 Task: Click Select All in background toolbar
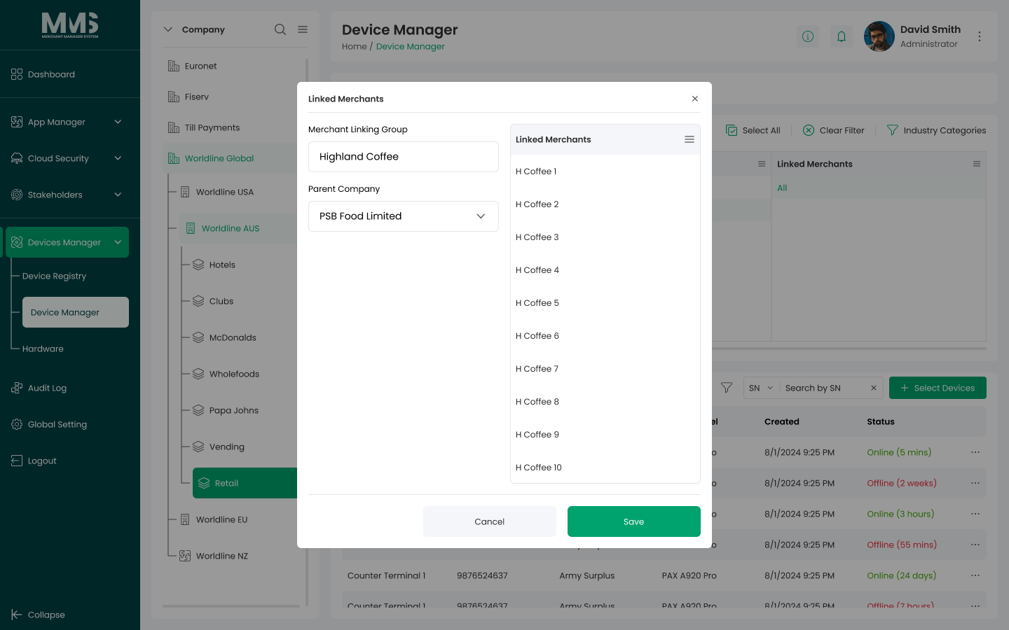point(753,130)
